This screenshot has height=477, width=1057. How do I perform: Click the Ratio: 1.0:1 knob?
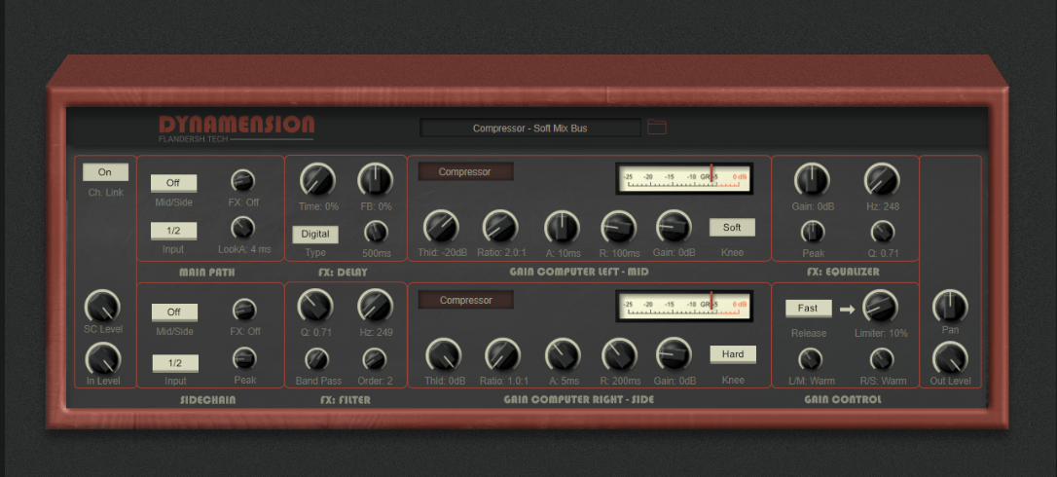(x=503, y=355)
